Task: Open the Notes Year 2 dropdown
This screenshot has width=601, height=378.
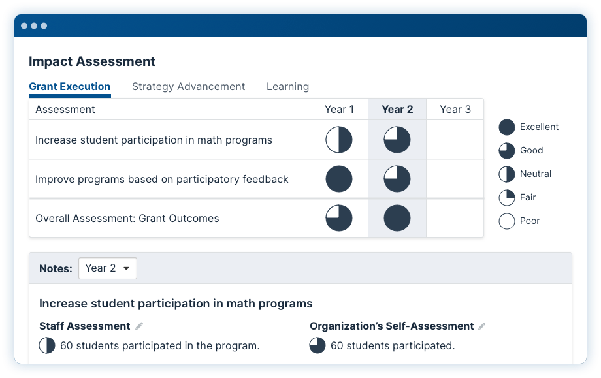Action: coord(108,268)
